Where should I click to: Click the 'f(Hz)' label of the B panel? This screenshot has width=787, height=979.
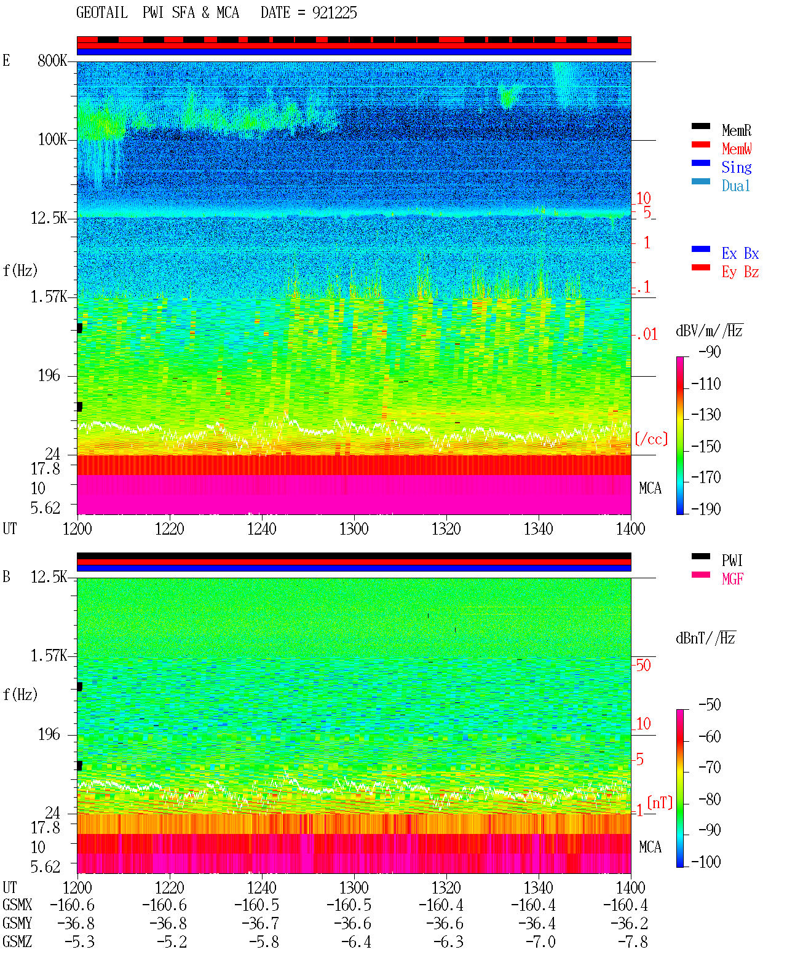point(20,694)
